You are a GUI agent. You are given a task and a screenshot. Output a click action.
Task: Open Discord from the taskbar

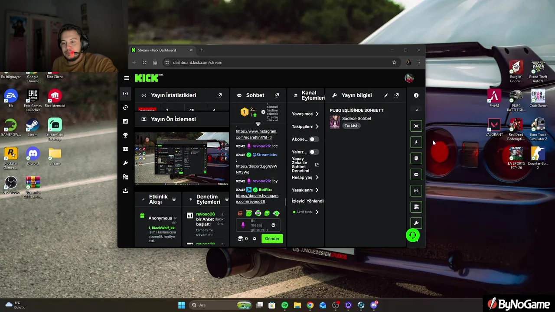pos(374,305)
